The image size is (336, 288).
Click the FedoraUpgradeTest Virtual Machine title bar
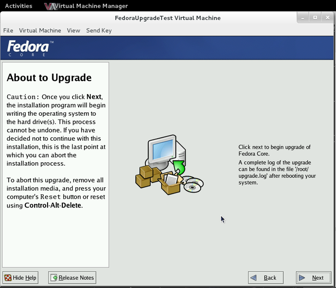click(168, 18)
